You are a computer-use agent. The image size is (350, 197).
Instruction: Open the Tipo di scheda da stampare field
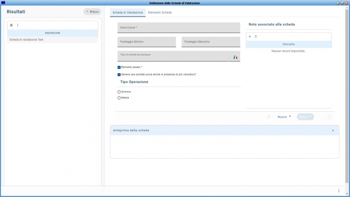coord(173,57)
